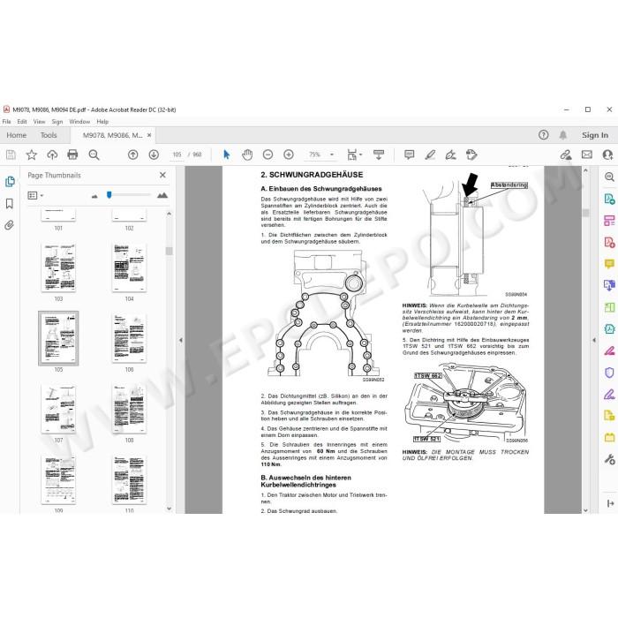
Task: Open the notifications bell
Action: [x=563, y=135]
